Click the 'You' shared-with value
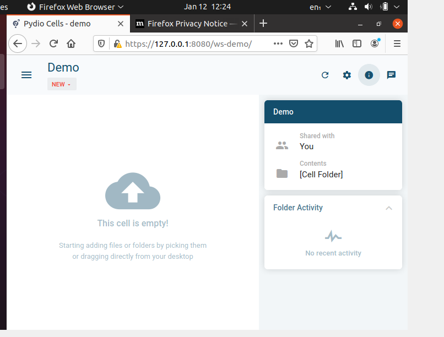The width and height of the screenshot is (444, 337). [x=307, y=146]
